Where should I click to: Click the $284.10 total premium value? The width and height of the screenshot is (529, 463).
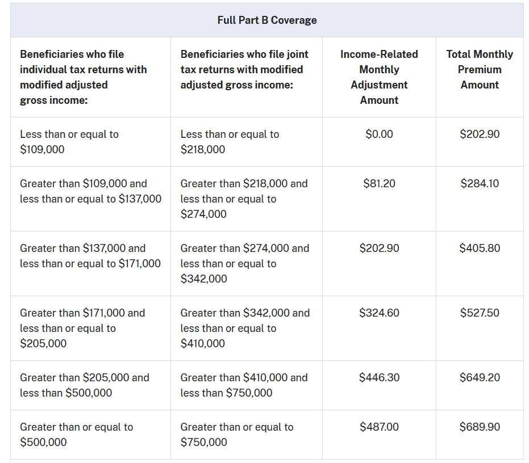480,184
